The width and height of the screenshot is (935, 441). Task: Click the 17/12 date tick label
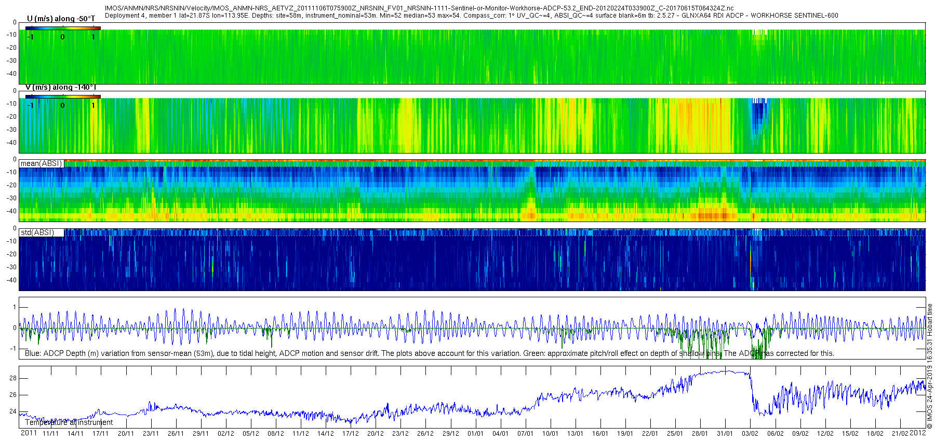click(x=350, y=434)
